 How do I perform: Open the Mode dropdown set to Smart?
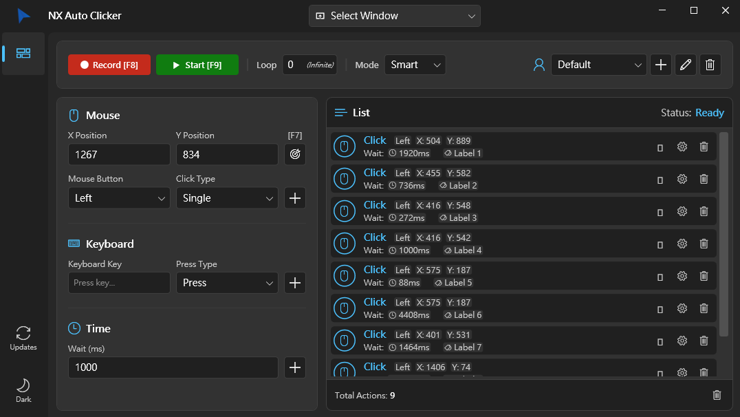click(x=415, y=65)
